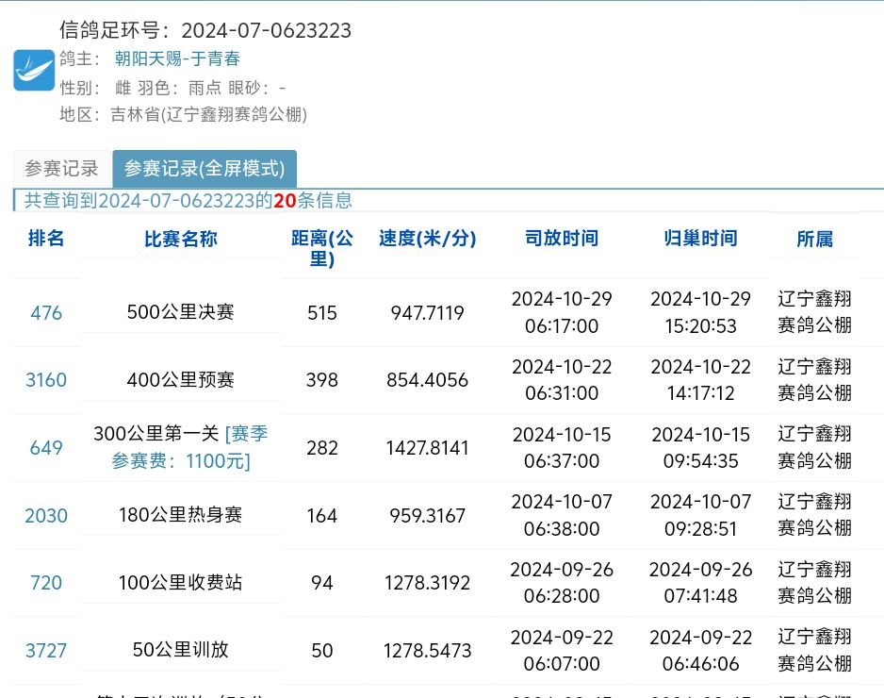Open owner link 朝阳天赐-于青春
Screen dimensions: 884x698
(177, 58)
